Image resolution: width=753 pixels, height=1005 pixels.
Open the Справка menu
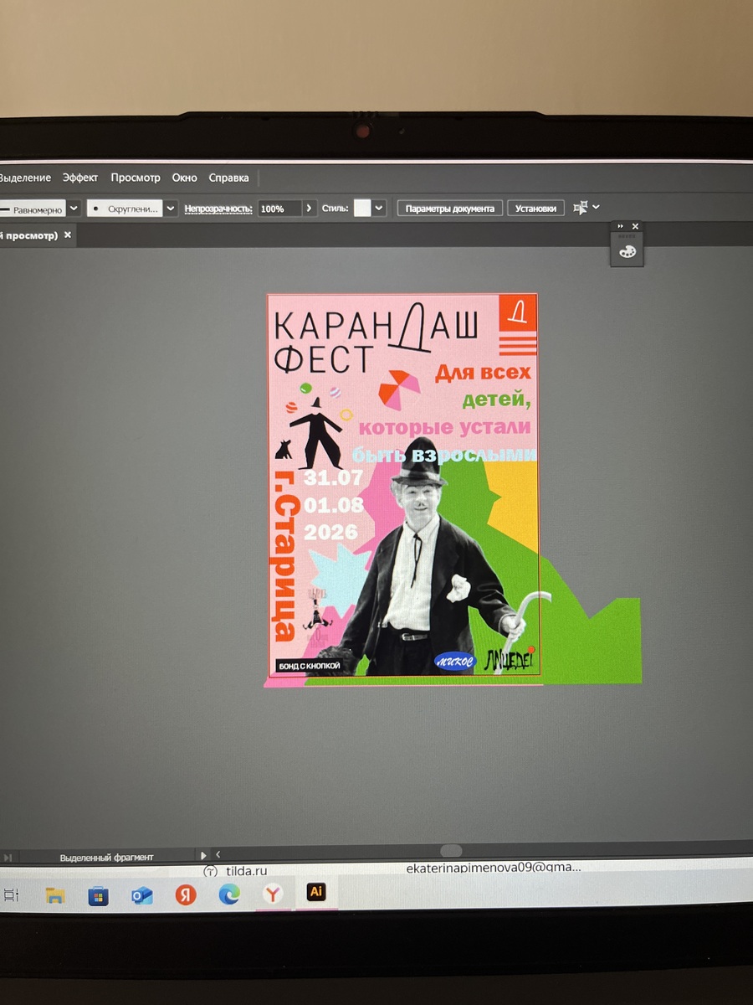coord(229,178)
